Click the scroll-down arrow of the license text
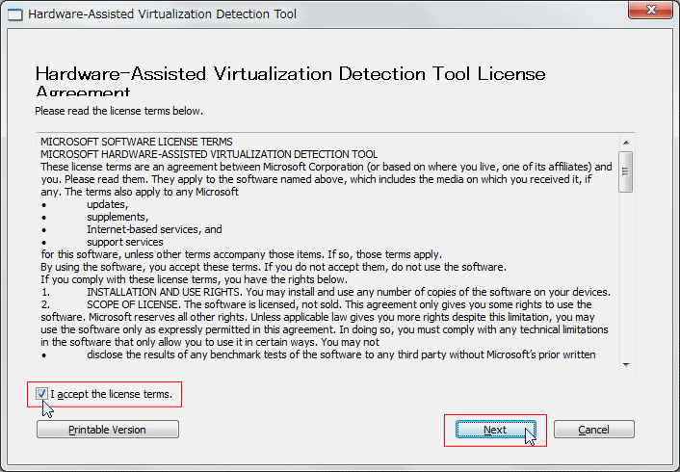 point(626,365)
